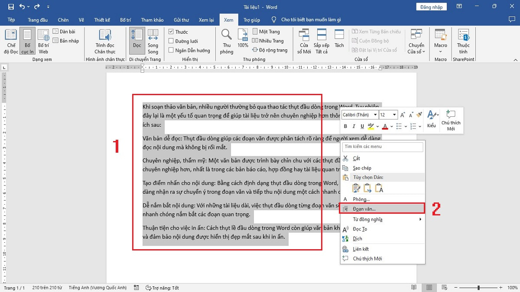Choose Dịch in context menu
The width and height of the screenshot is (520, 292).
[x=383, y=238]
